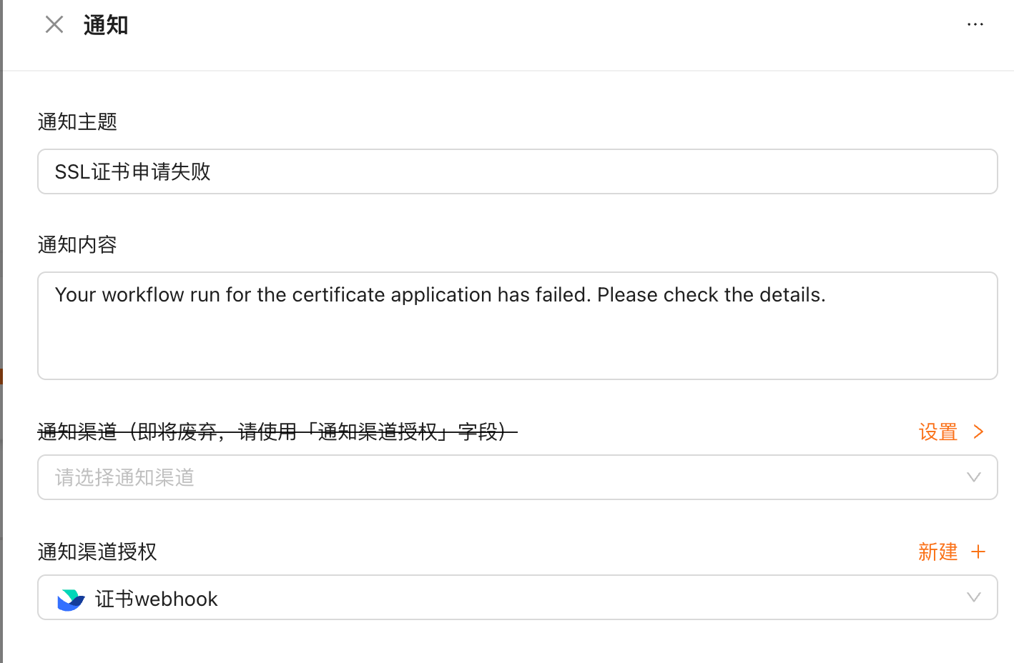
Task: Place cursor in the 'SSL证书申请失败' text
Action: [133, 171]
